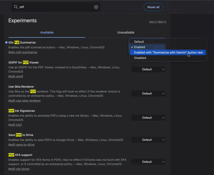
Task: Open the #pdf-oopif link
Action: click(16, 76)
